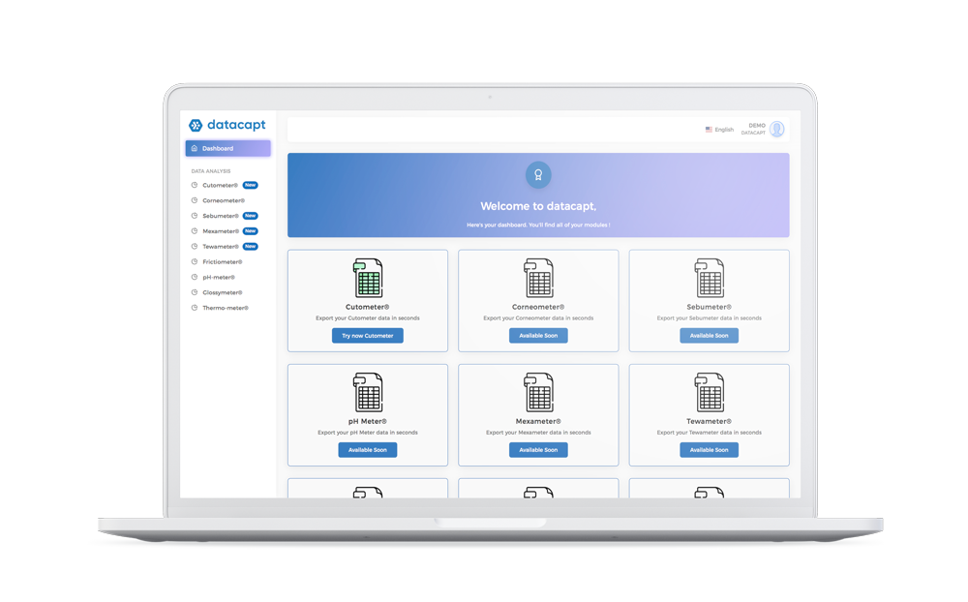Click 'Export your Cutometer data in seconds' text
Image resolution: width=968 pixels, height=602 pixels.
point(368,318)
